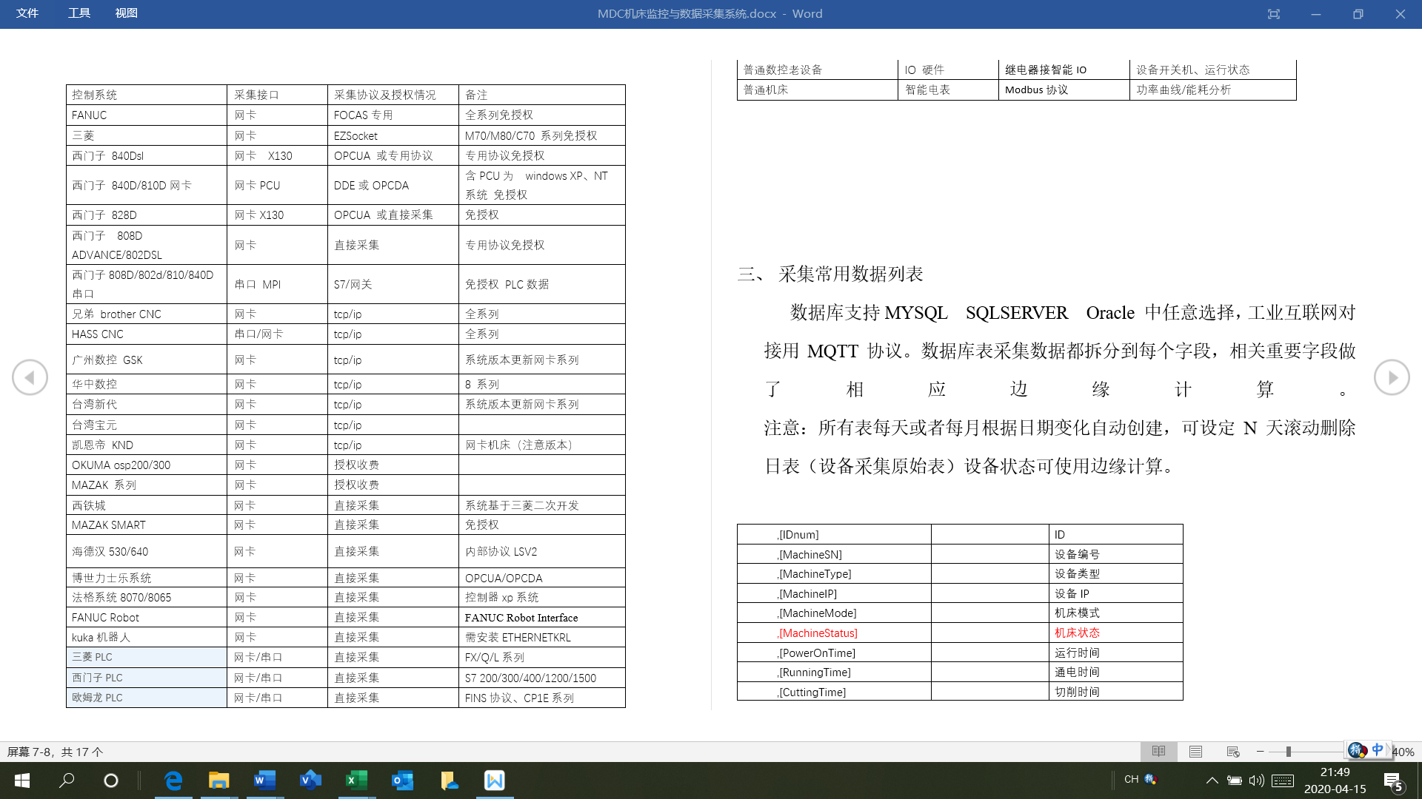The image size is (1422, 799).
Task: Click the zoom out minus button
Action: (x=1260, y=752)
